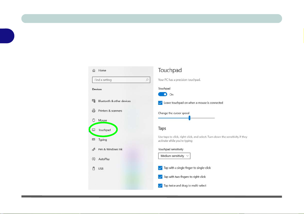The height and width of the screenshot is (214, 304).
Task: Click the Devices category label
Action: [97, 89]
